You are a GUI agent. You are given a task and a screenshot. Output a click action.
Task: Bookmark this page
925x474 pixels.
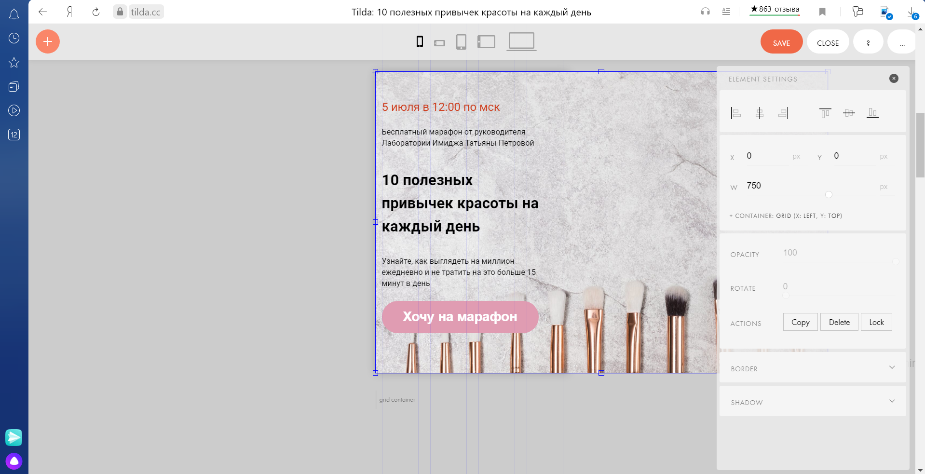(x=822, y=12)
